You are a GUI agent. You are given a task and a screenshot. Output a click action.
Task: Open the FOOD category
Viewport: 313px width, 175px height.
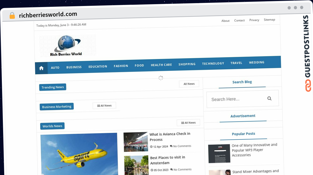(x=139, y=66)
